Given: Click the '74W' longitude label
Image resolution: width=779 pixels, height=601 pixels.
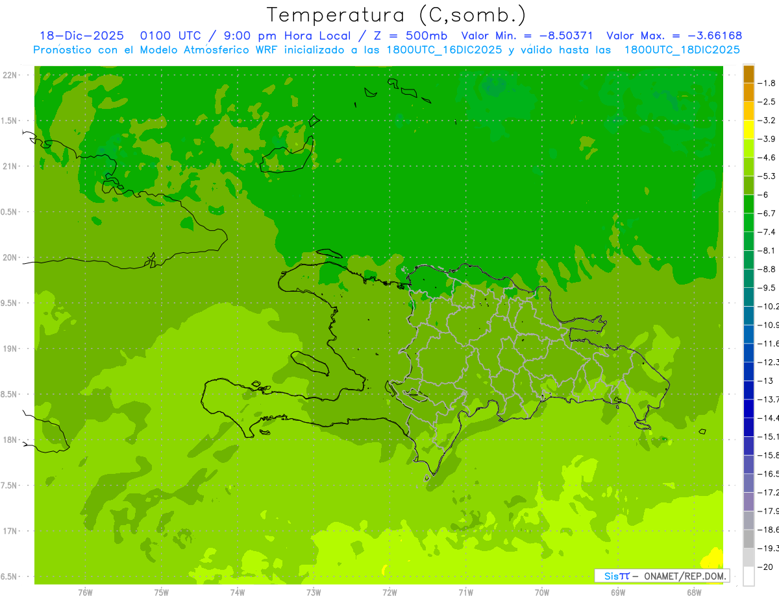Looking at the screenshot, I should [x=237, y=593].
